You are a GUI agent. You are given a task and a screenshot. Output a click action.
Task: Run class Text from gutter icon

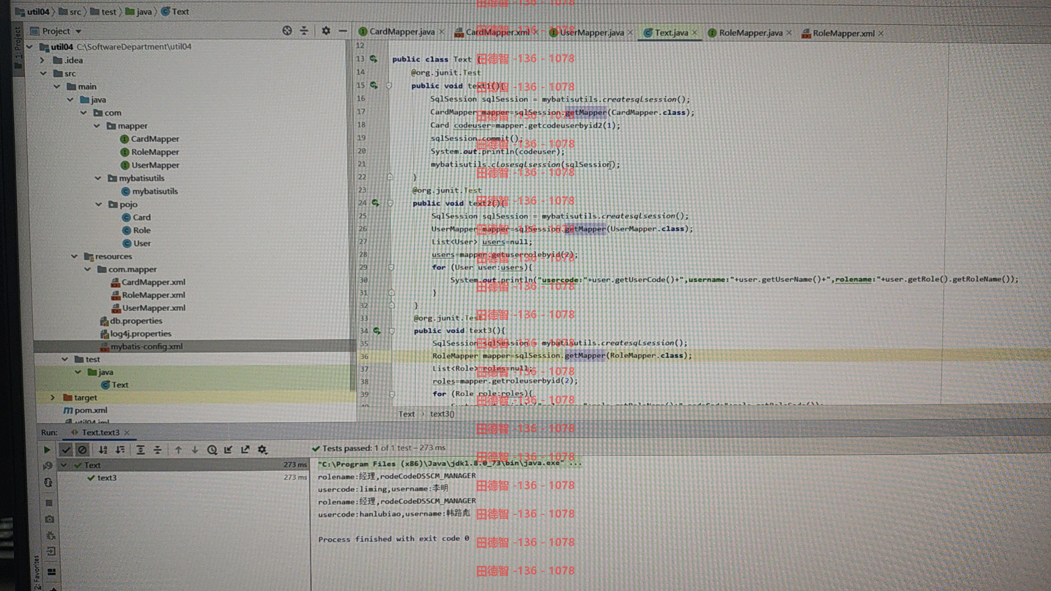[373, 59]
